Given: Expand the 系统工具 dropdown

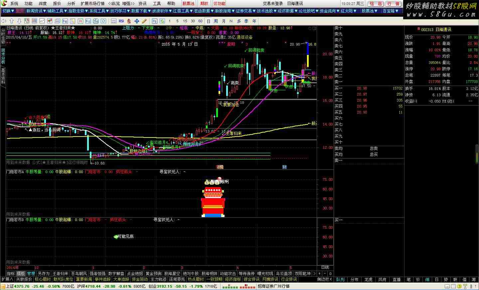Looking at the screenshot, I should point(99,11).
